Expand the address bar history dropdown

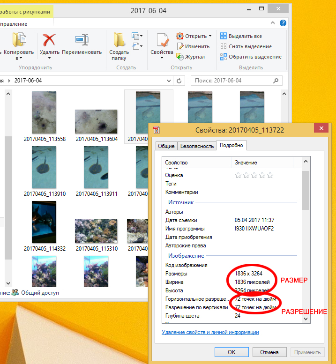(169, 81)
